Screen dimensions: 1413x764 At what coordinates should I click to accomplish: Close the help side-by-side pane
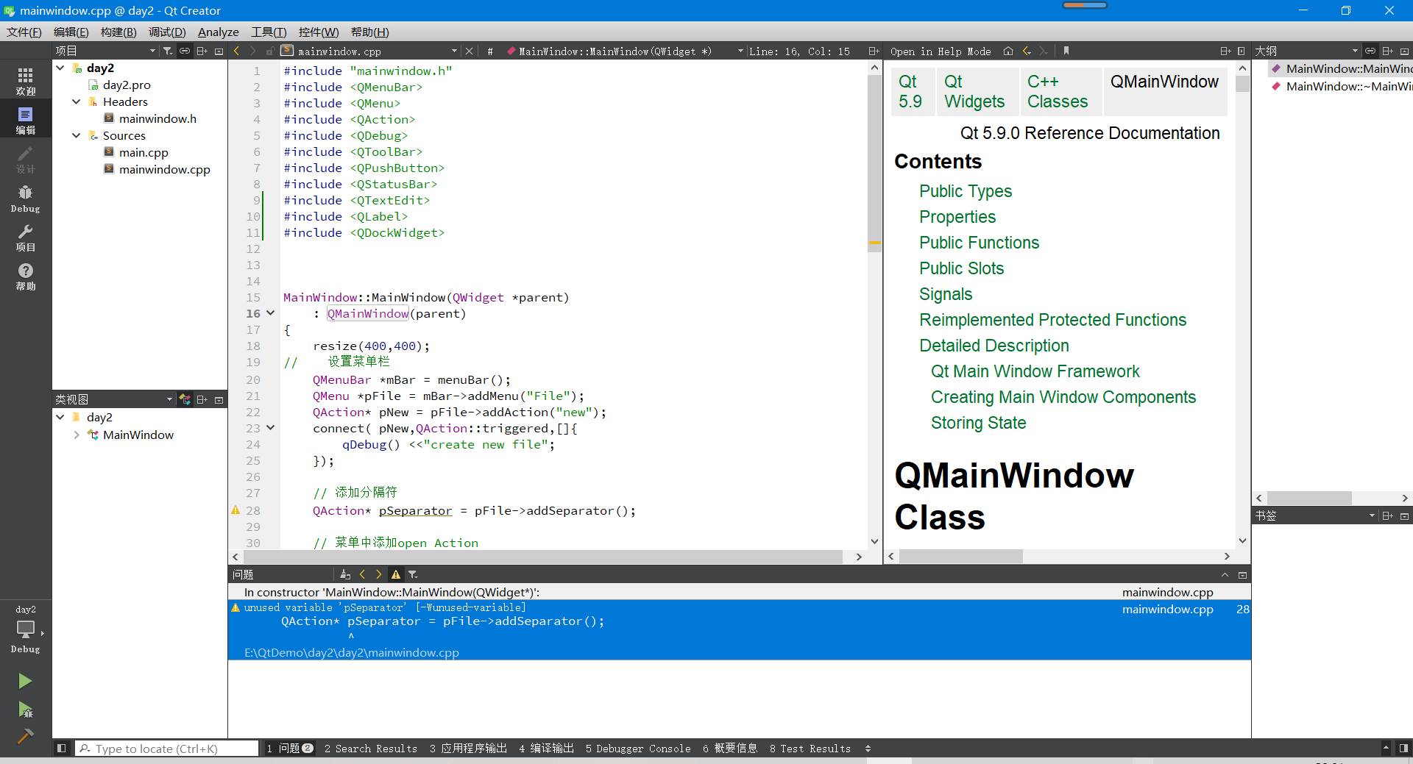pyautogui.click(x=1242, y=51)
